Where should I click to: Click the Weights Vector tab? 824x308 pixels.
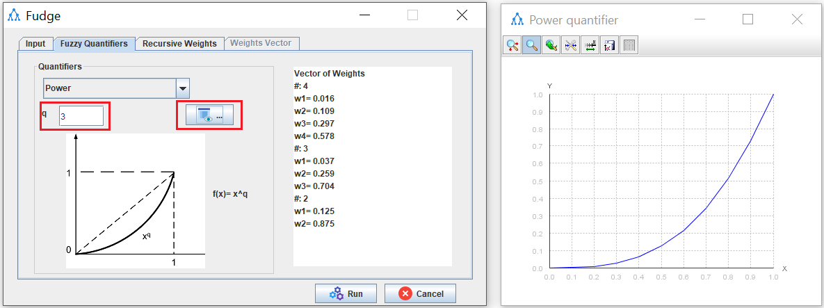pyautogui.click(x=261, y=43)
